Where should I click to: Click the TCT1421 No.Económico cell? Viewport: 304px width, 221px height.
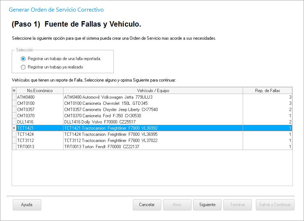tap(40, 128)
